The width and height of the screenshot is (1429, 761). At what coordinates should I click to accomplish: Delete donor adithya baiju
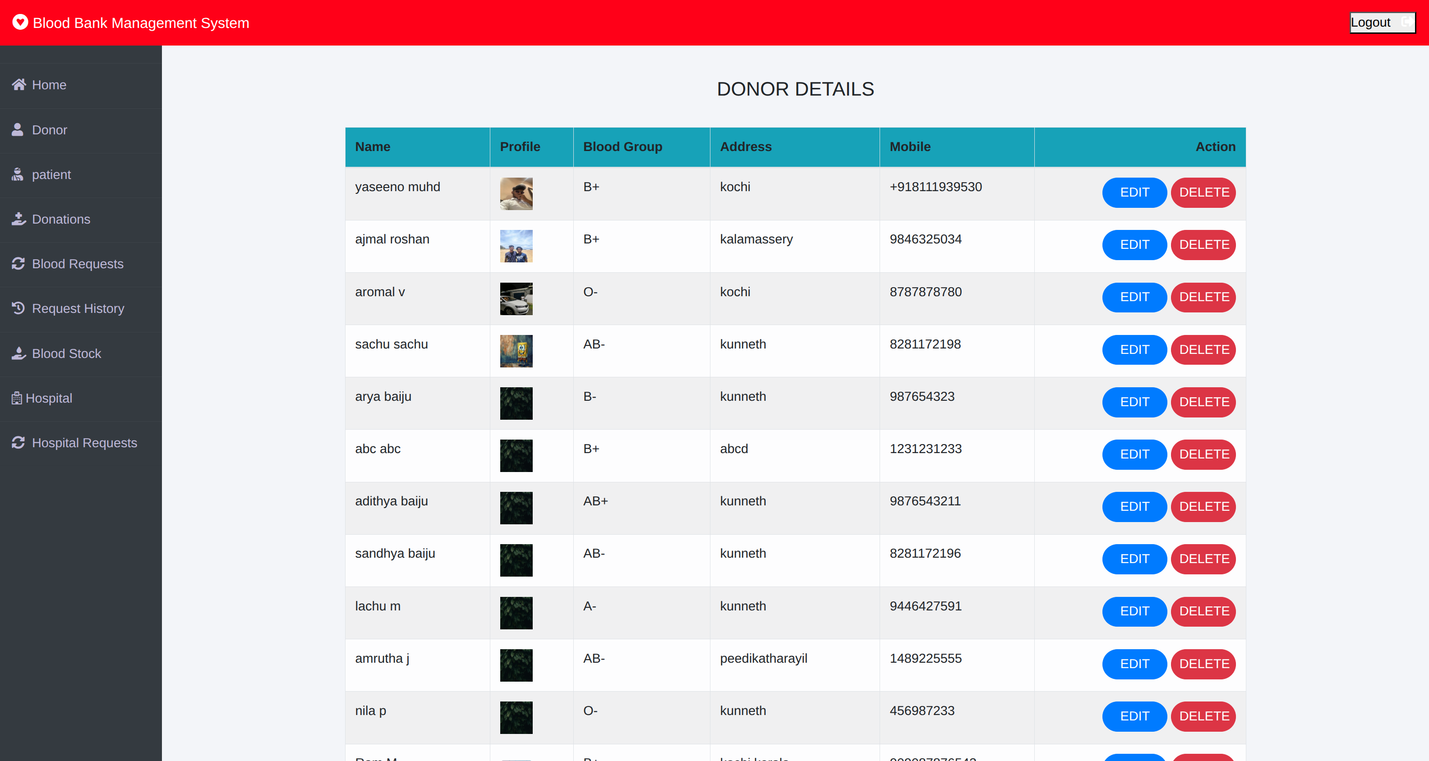point(1203,507)
